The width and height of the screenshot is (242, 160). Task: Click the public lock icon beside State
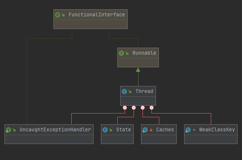pyautogui.click(x=111, y=130)
